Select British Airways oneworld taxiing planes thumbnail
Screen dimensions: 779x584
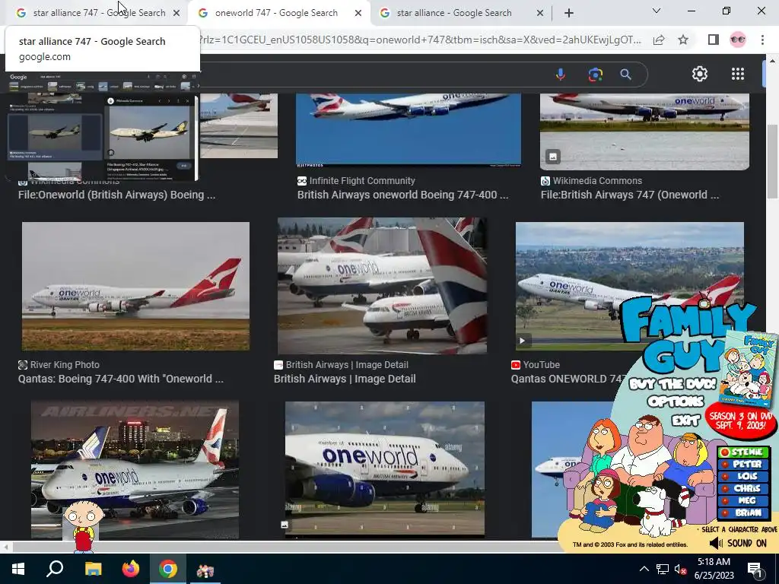[x=382, y=286]
